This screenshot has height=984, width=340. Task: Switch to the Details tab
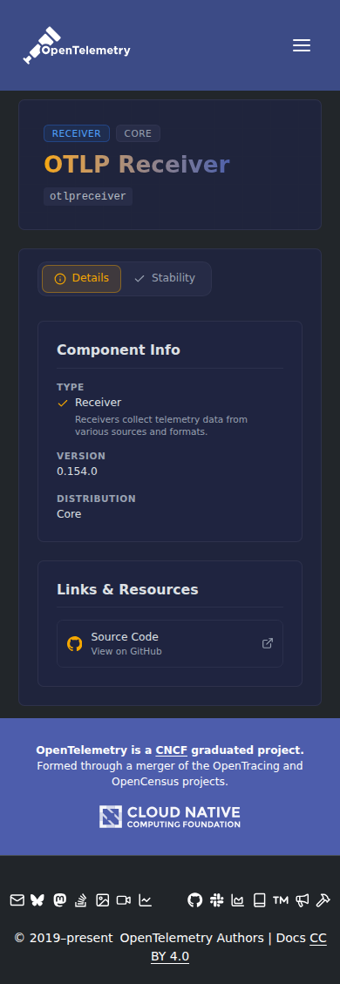pyautogui.click(x=82, y=279)
